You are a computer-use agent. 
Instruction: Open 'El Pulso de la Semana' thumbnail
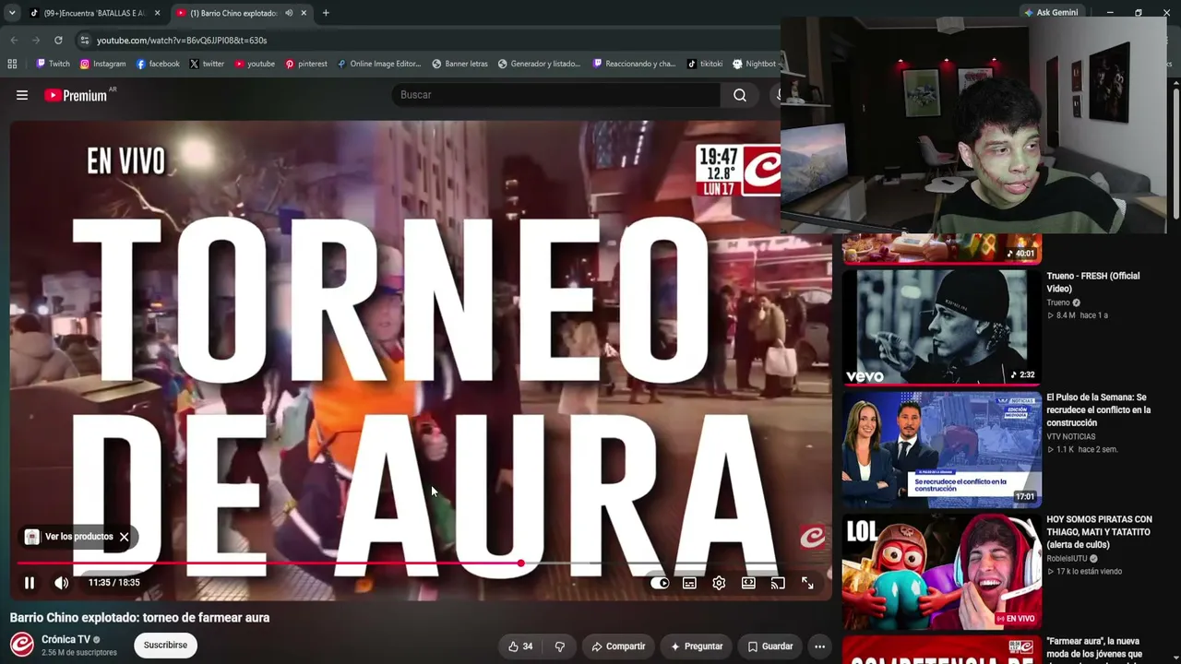[942, 449]
